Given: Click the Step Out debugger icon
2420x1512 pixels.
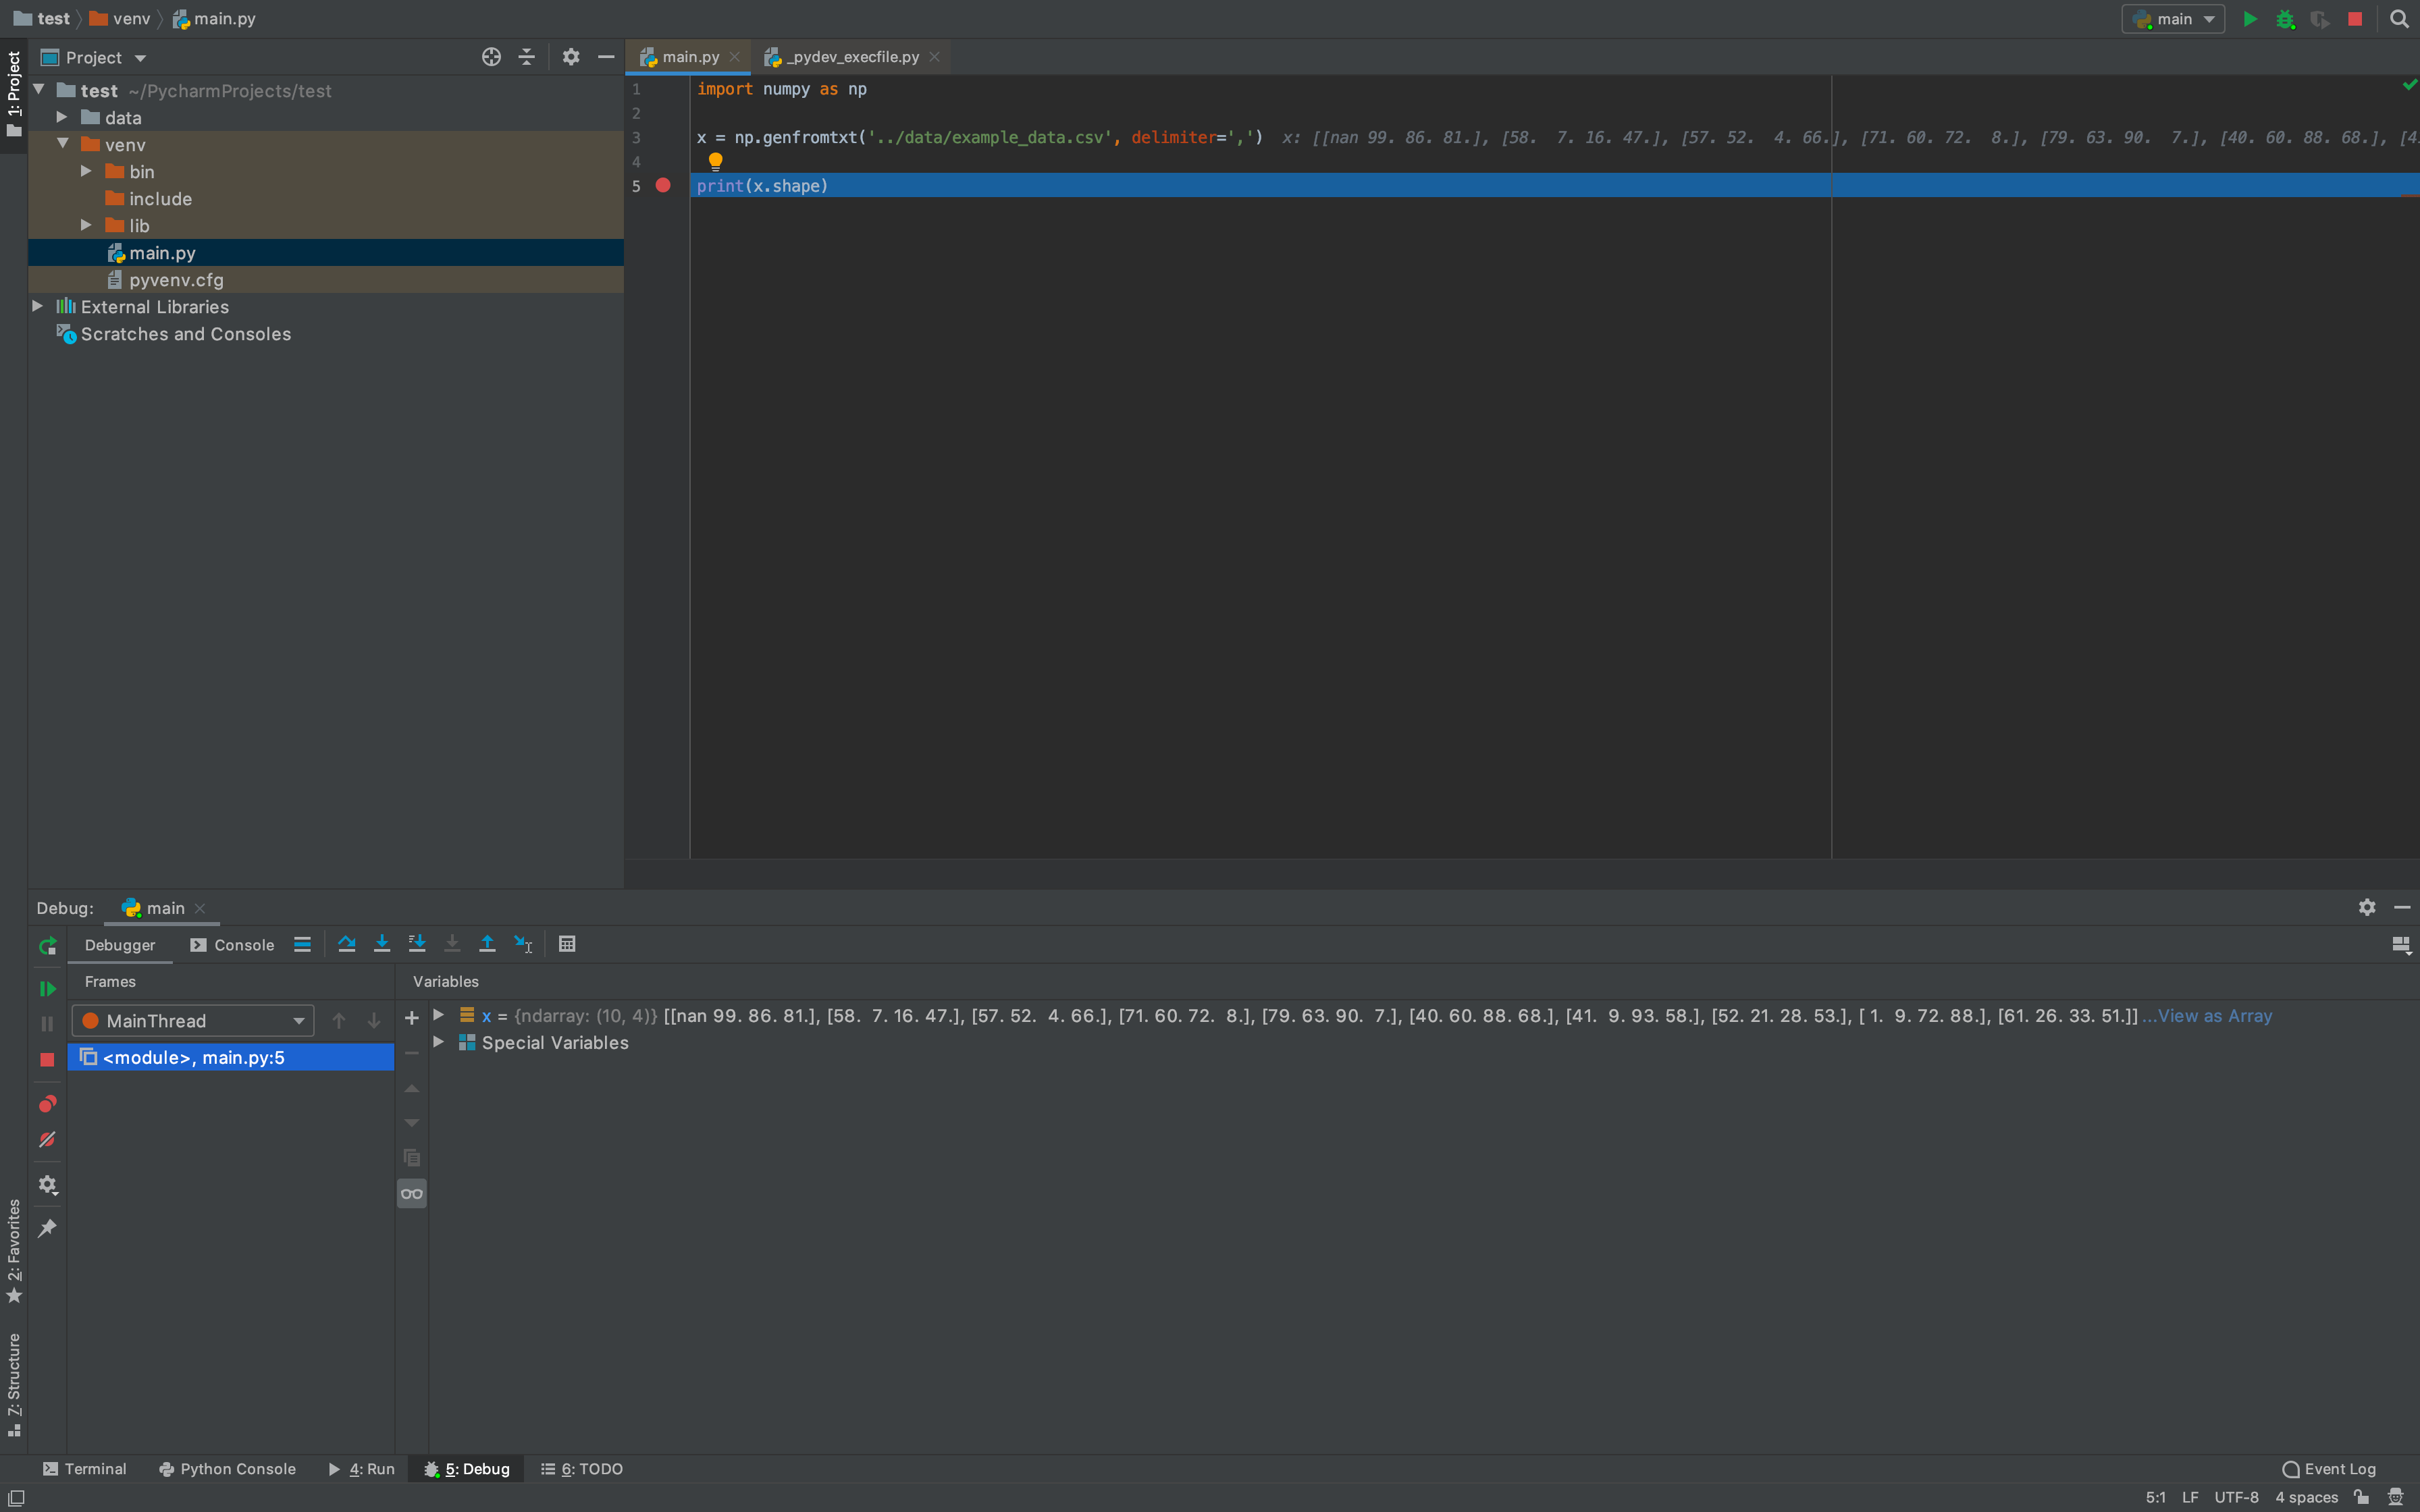Looking at the screenshot, I should [487, 944].
